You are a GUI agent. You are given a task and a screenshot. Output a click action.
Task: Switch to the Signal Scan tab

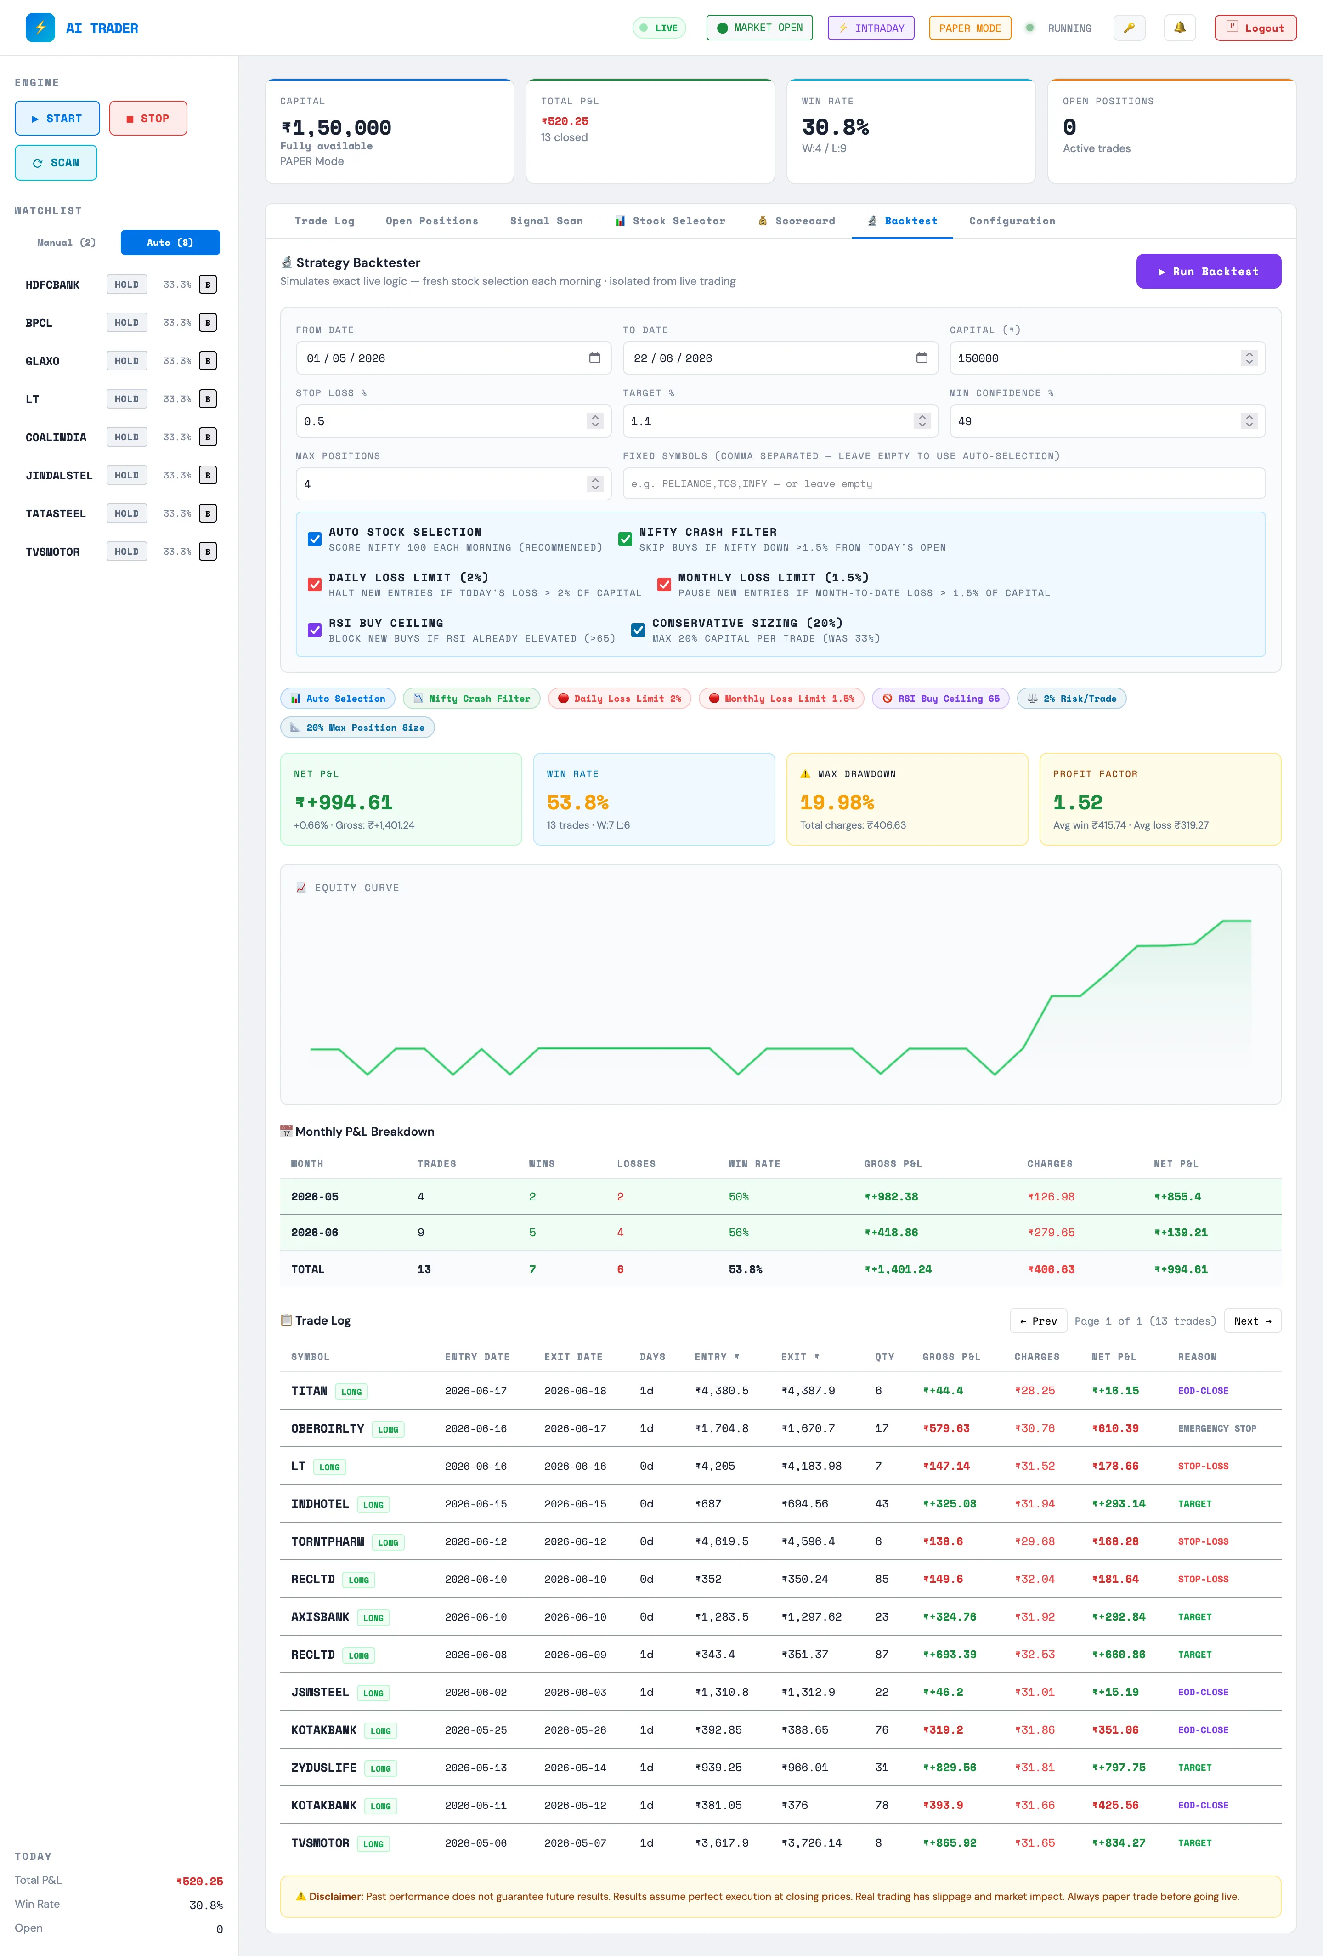(x=546, y=221)
